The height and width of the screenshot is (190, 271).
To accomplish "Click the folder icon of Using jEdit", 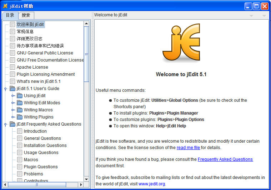I will (x=20, y=96).
